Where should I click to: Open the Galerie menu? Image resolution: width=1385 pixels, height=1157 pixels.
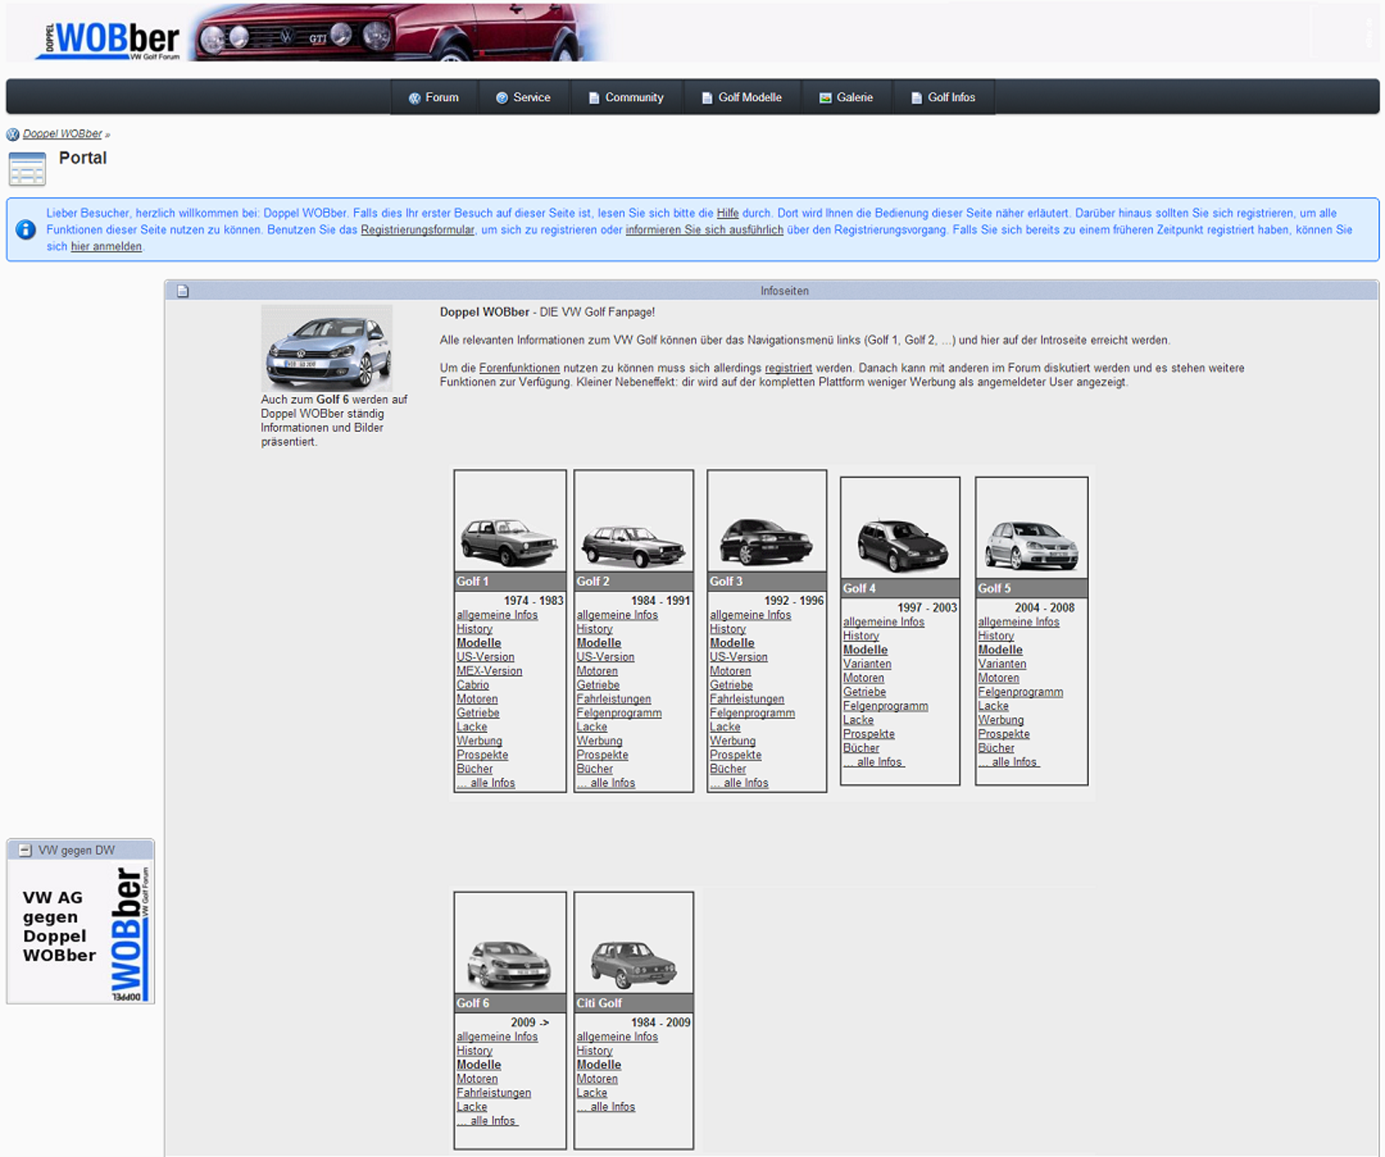(x=847, y=98)
